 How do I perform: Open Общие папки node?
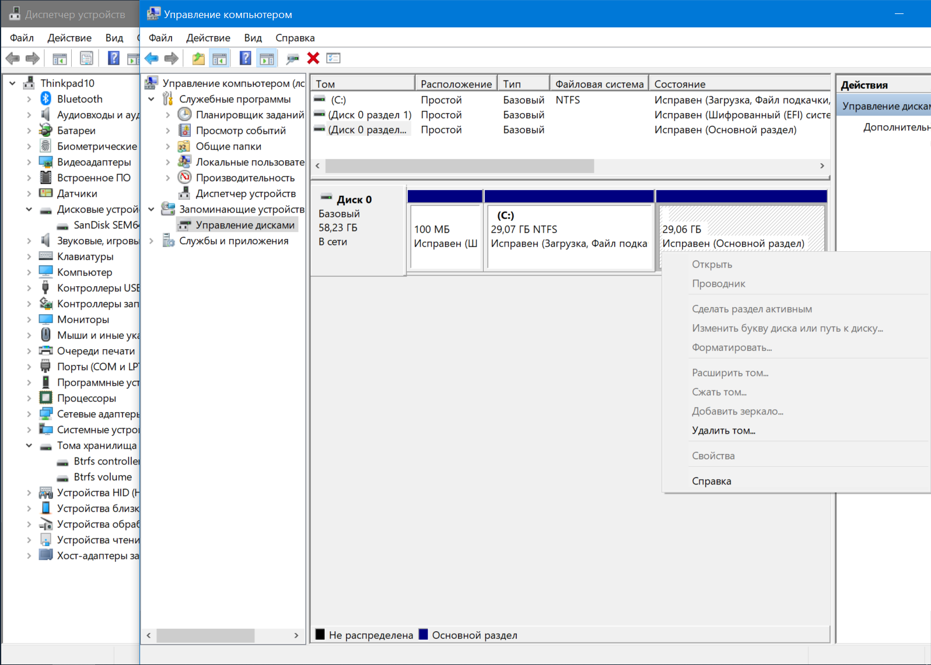point(228,146)
